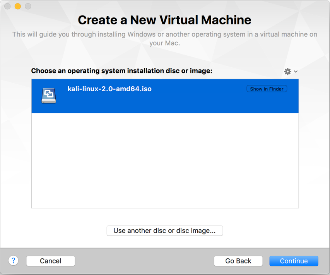This screenshot has width=330, height=275.
Task: Click the guide description text under the heading
Action: [164, 39]
